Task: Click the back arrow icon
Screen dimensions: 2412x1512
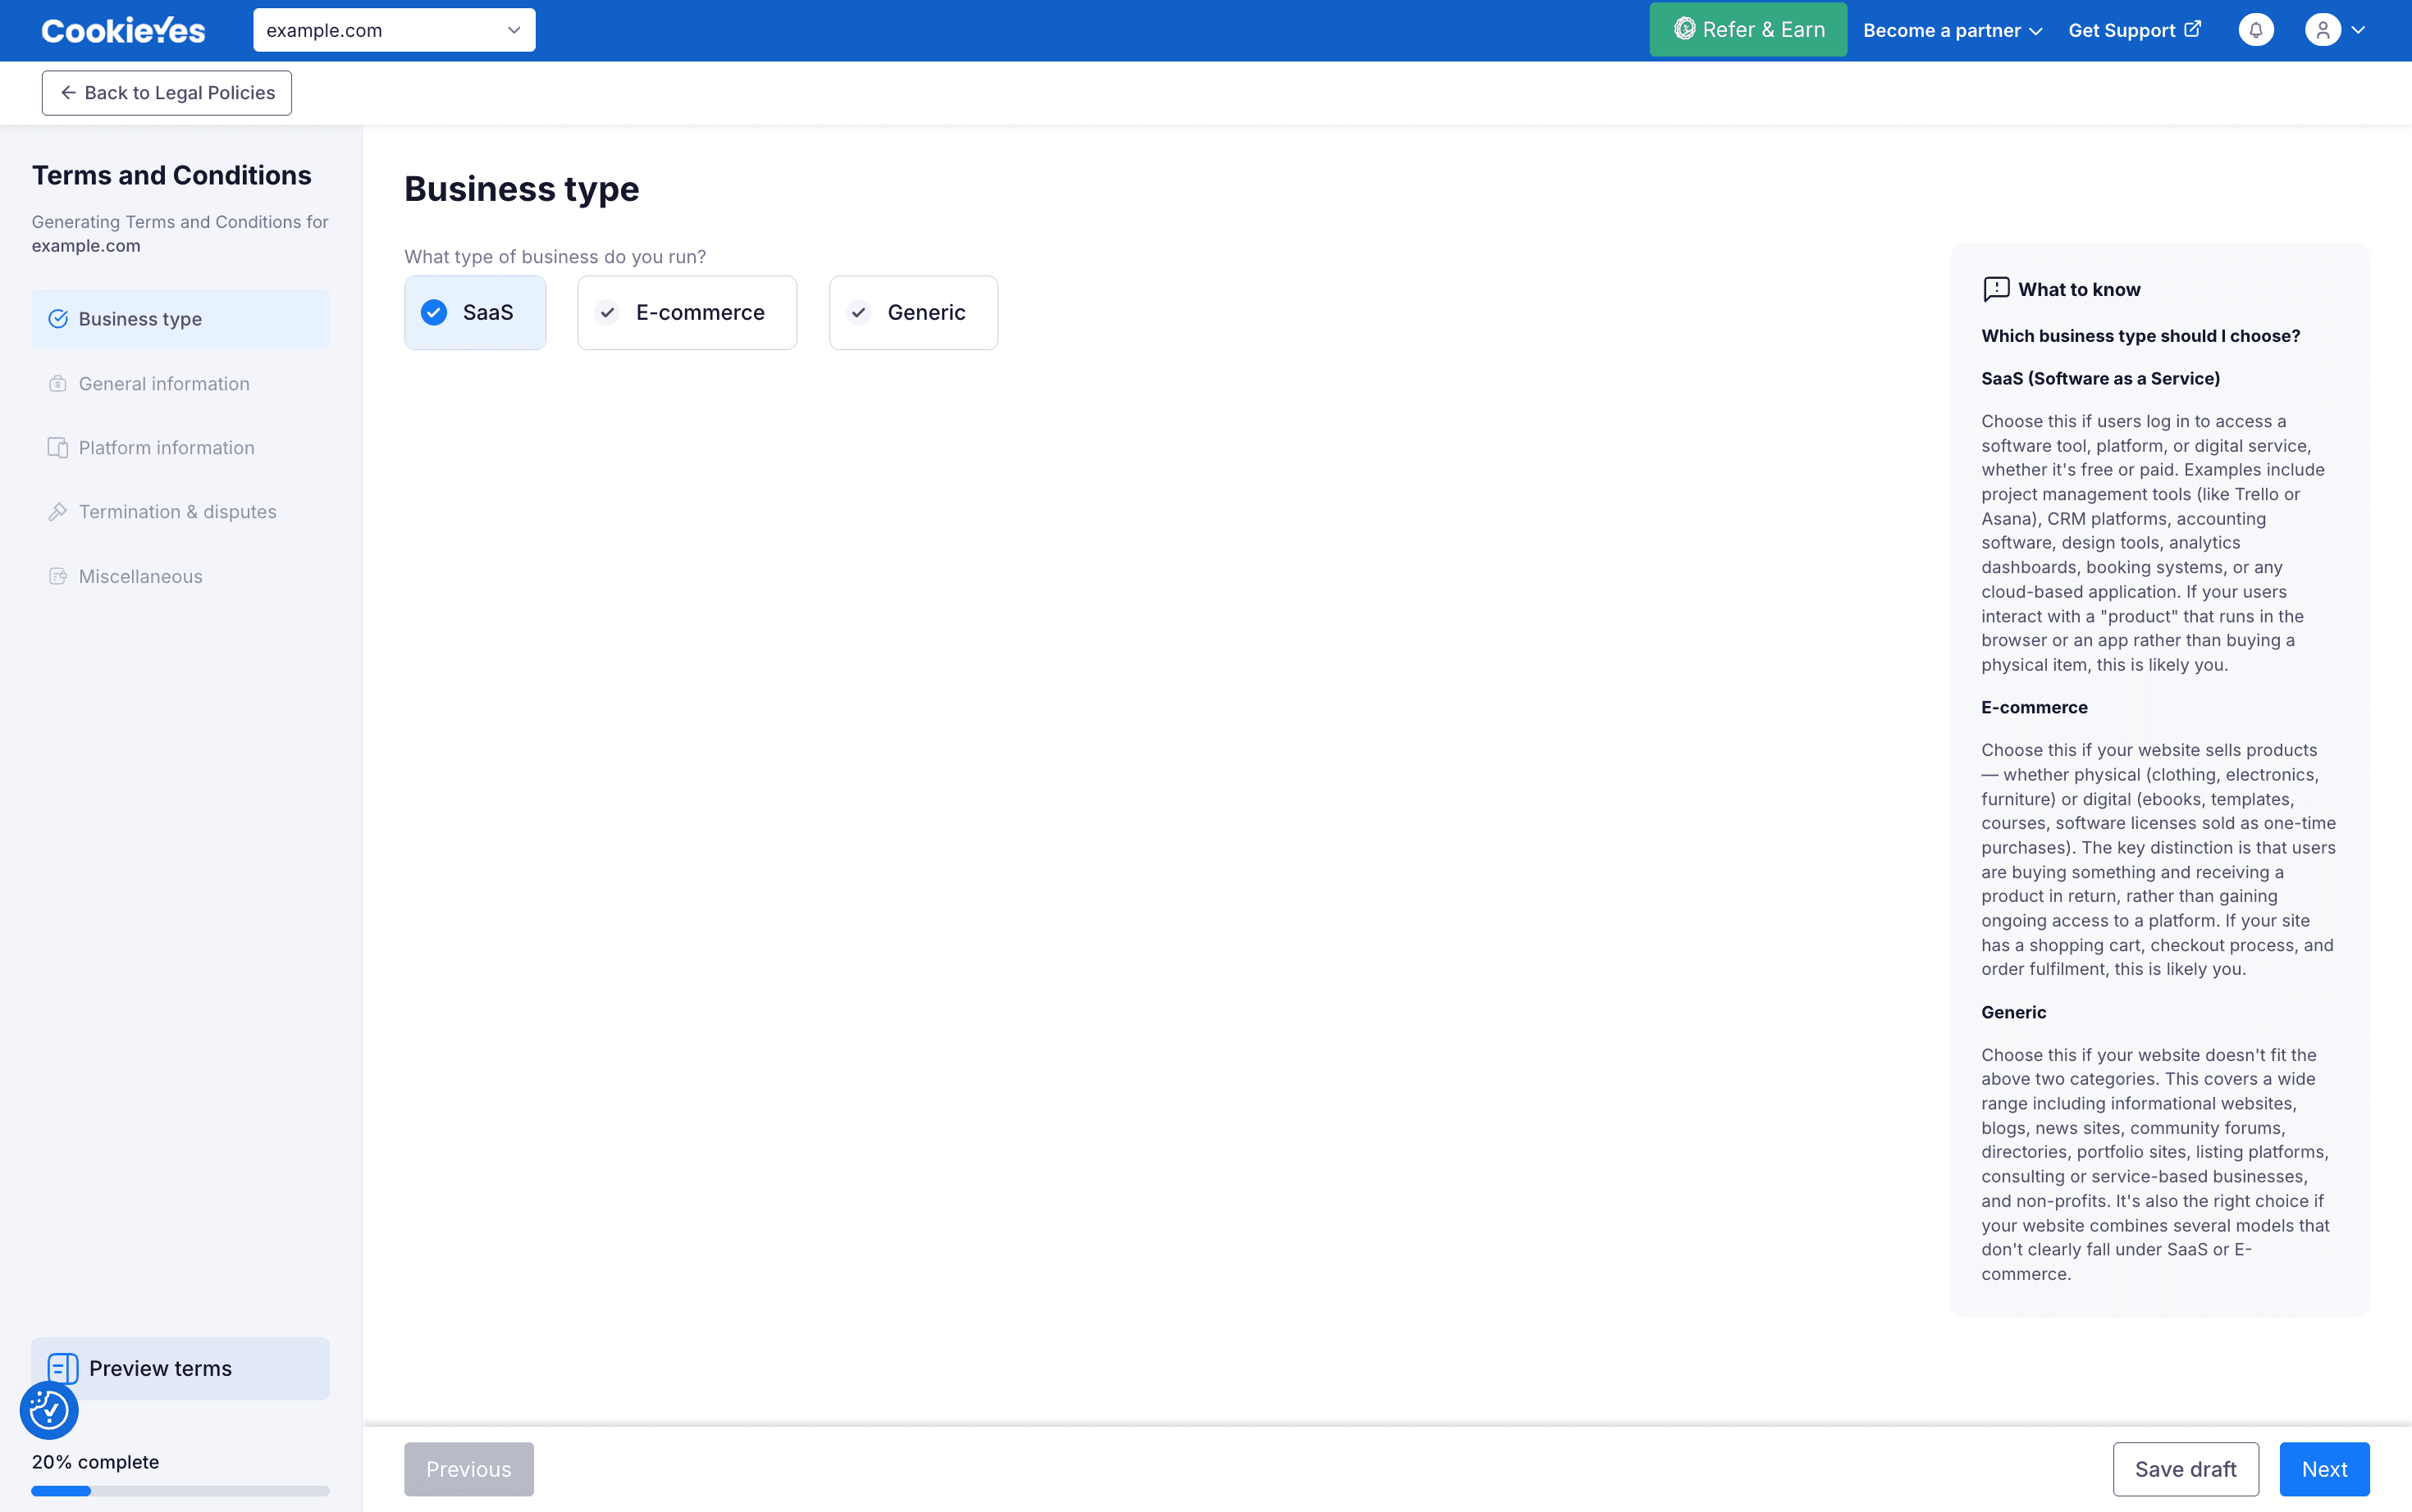Action: [x=68, y=93]
